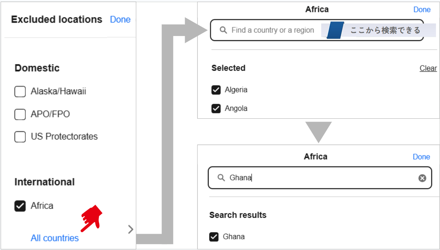Deselect Algeria in the Selected list
The image size is (440, 250).
(x=216, y=90)
